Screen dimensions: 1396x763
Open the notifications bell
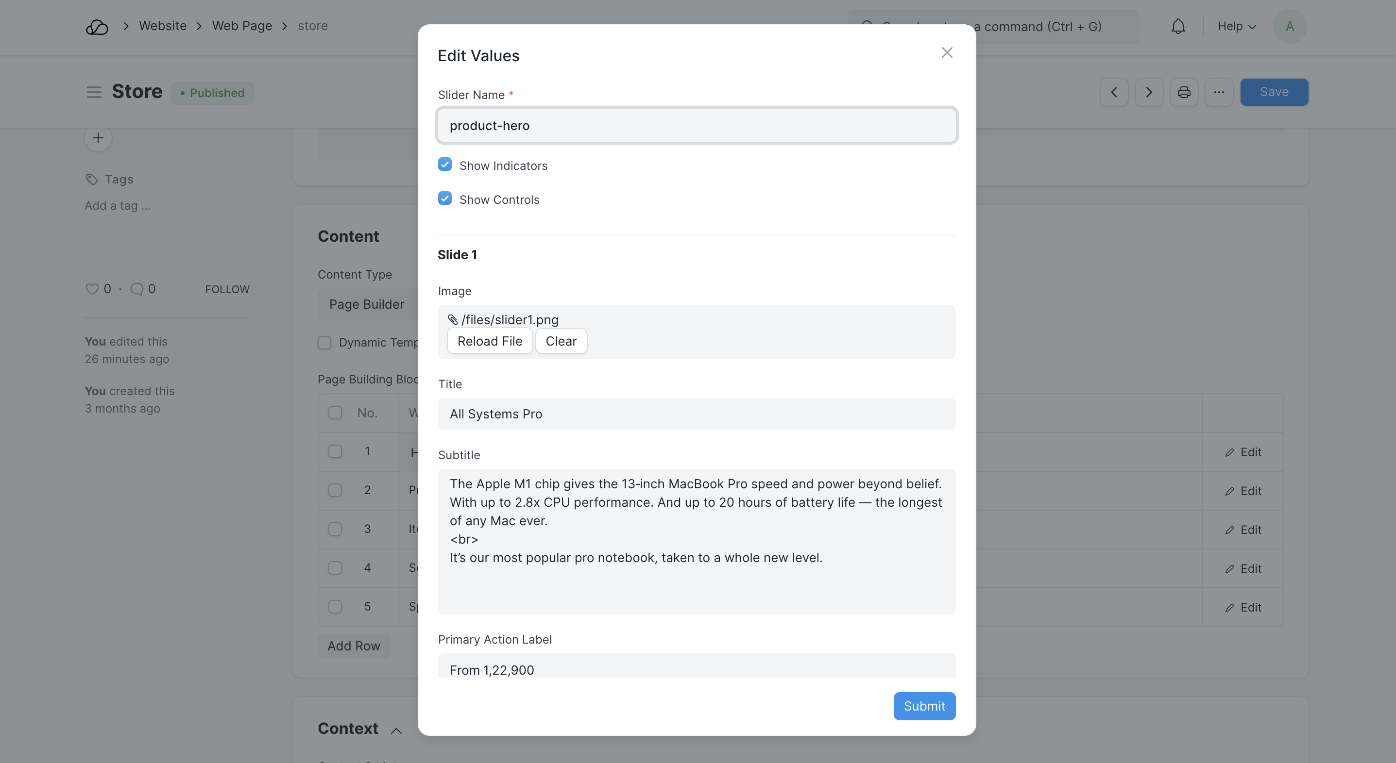[x=1177, y=27]
